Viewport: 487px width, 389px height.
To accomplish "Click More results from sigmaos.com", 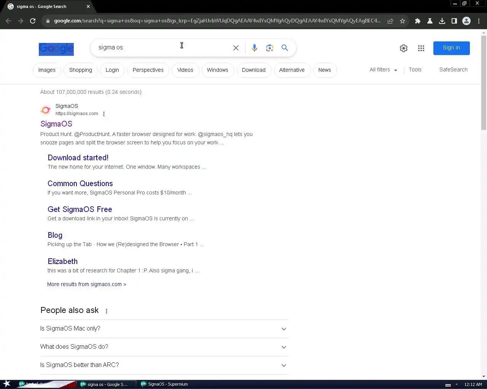I will tap(87, 284).
